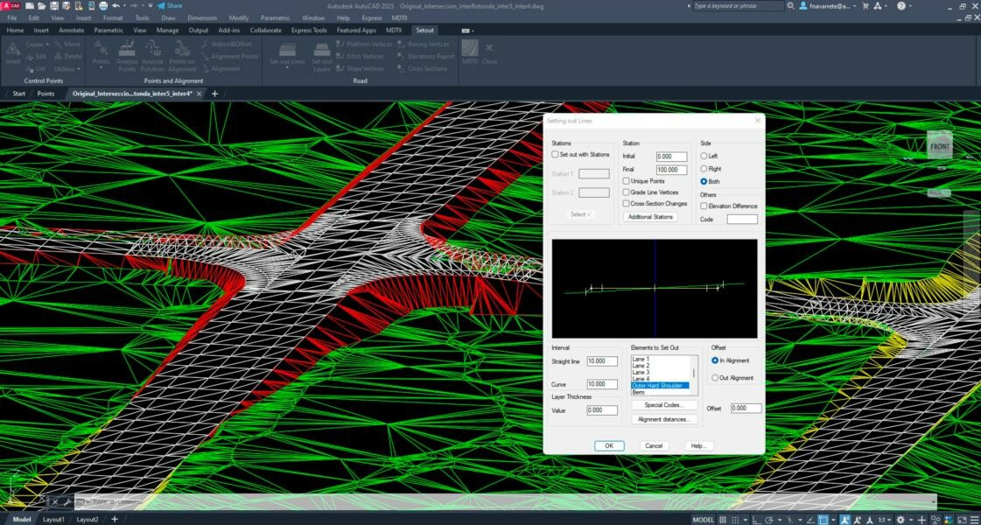
Task: Click the Points on Alignment icon
Action: [x=181, y=51]
